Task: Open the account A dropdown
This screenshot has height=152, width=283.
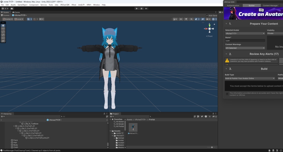Action: tap(5, 9)
